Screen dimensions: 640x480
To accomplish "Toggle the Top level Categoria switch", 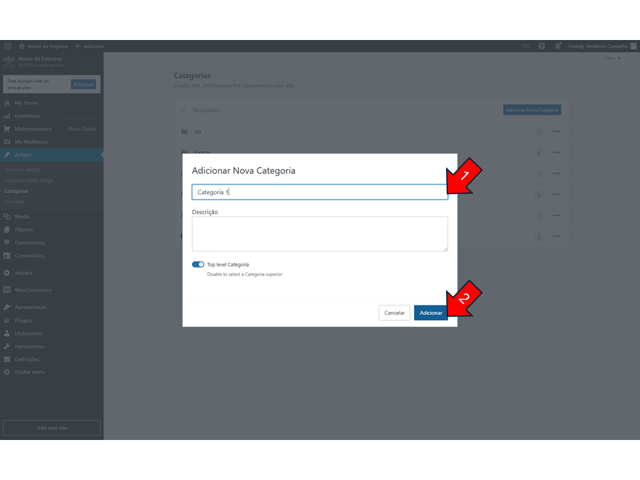I will pyautogui.click(x=198, y=265).
